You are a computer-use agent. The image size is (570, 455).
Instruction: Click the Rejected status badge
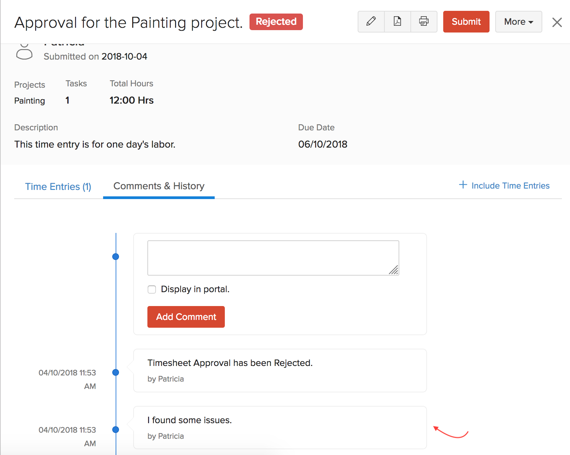point(276,22)
